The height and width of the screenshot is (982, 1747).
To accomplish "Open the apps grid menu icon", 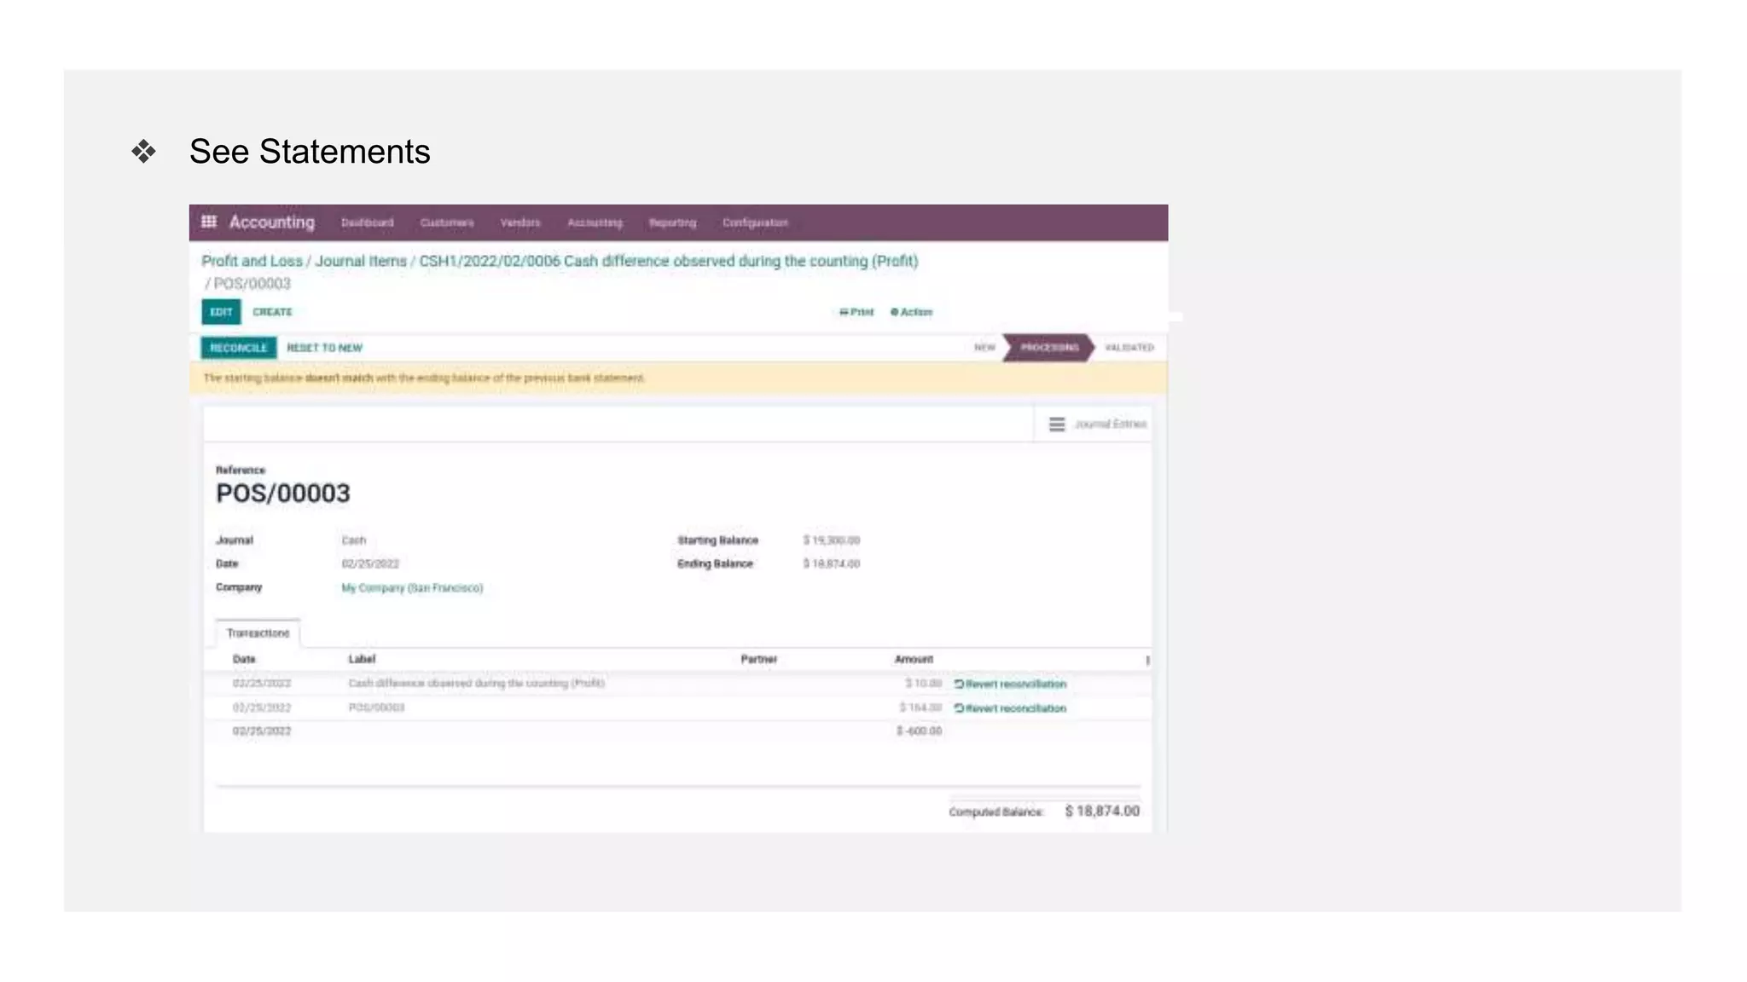I will coord(209,222).
